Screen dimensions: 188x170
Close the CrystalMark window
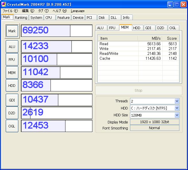point(183,5)
